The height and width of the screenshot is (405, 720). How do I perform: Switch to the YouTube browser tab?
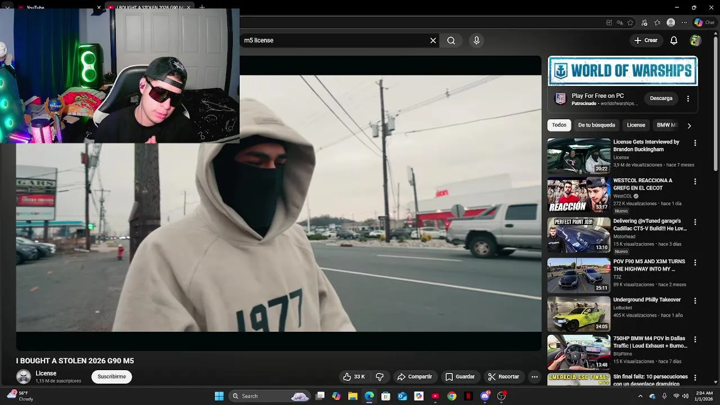56,7
